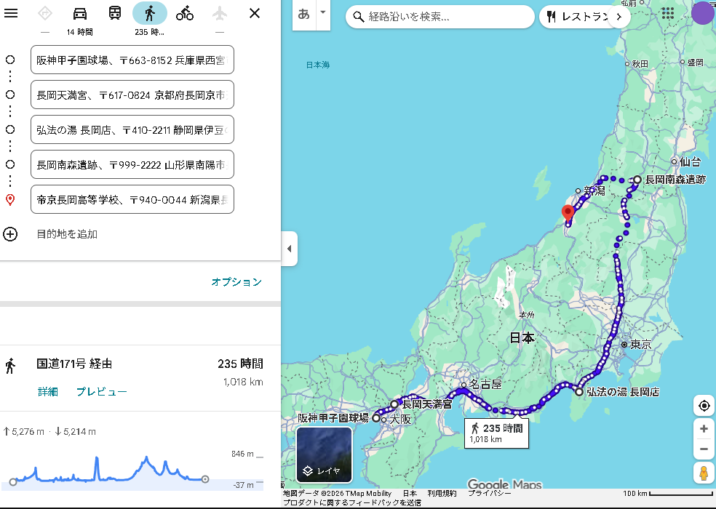Close the directions panel
Viewport: 716px width, 509px height.
tap(255, 13)
